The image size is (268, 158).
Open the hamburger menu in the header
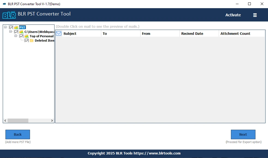click(255, 15)
